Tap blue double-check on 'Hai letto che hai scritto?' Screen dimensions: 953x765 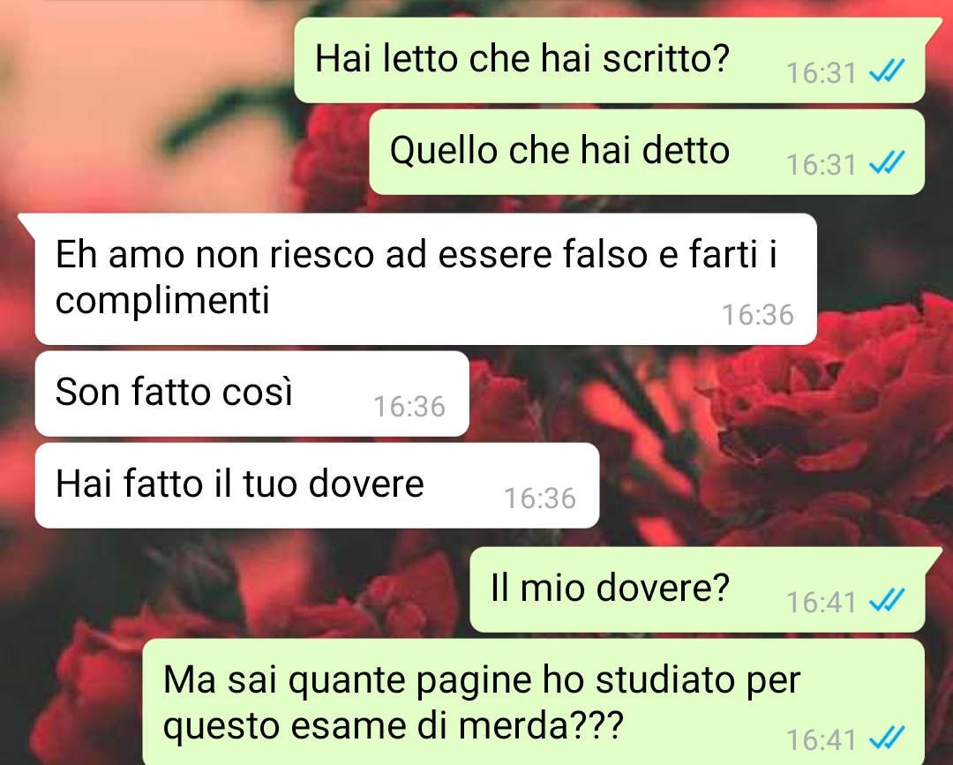coord(887,71)
